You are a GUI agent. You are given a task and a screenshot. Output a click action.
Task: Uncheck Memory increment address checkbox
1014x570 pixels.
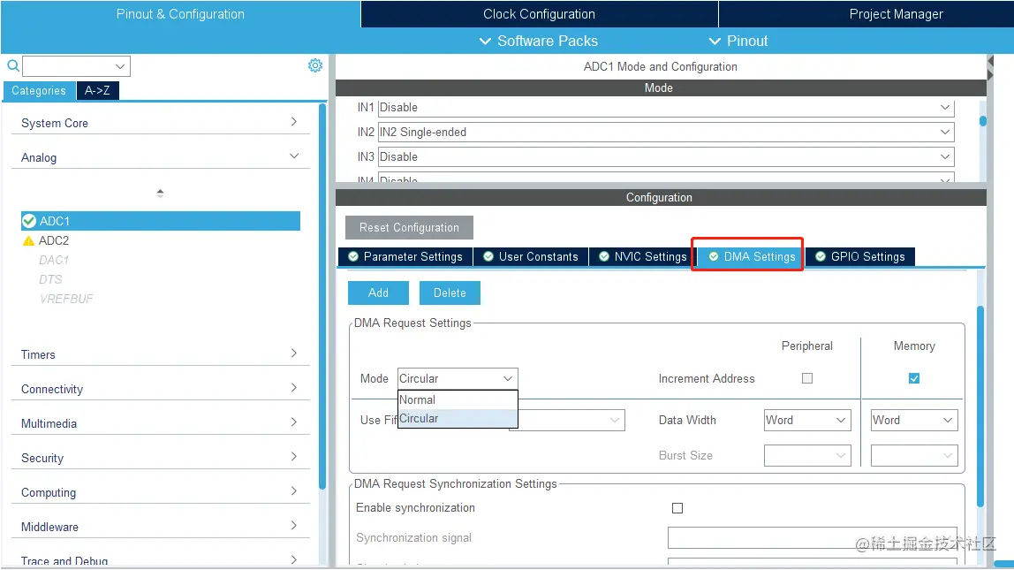(x=914, y=378)
